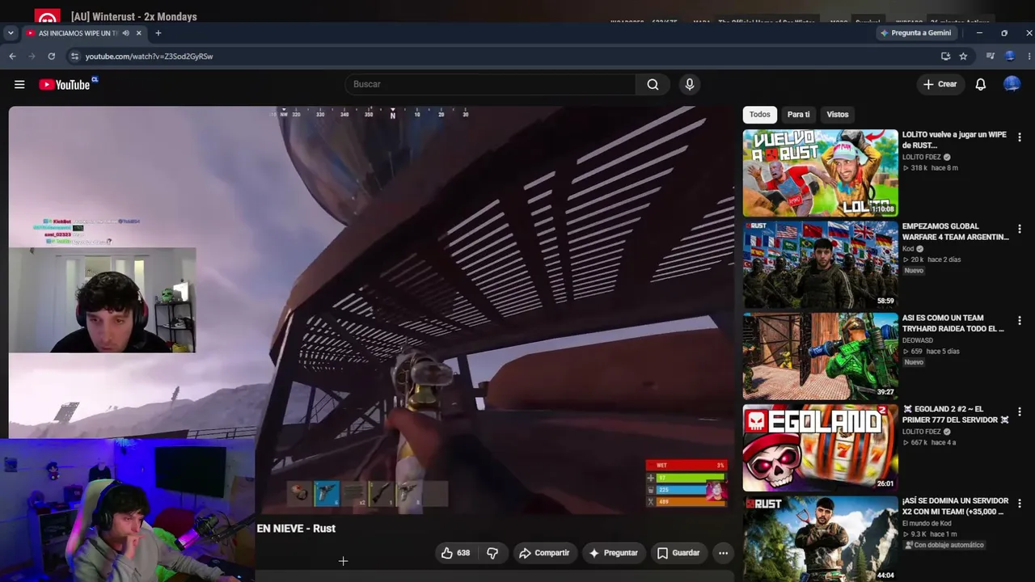Open more actions menu below the video

click(724, 553)
